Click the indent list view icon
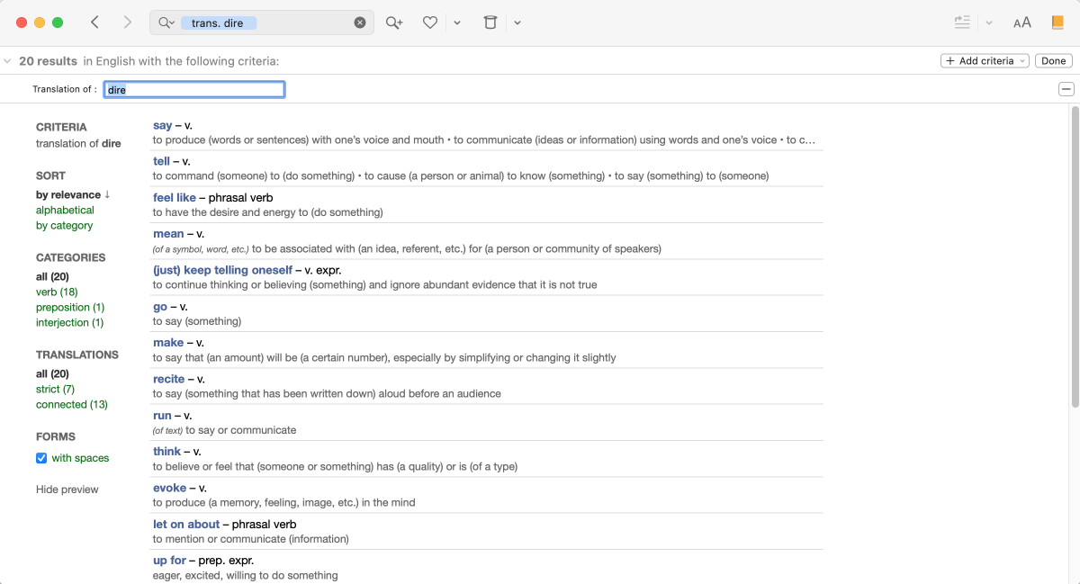 (x=962, y=22)
